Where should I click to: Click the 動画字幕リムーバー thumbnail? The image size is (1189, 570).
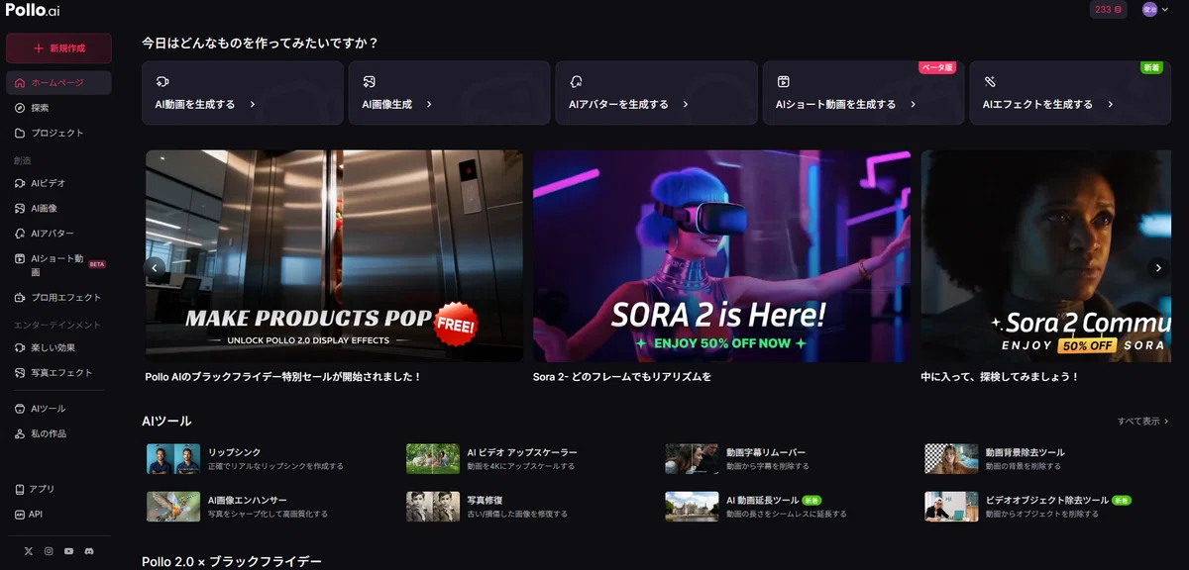pos(692,459)
